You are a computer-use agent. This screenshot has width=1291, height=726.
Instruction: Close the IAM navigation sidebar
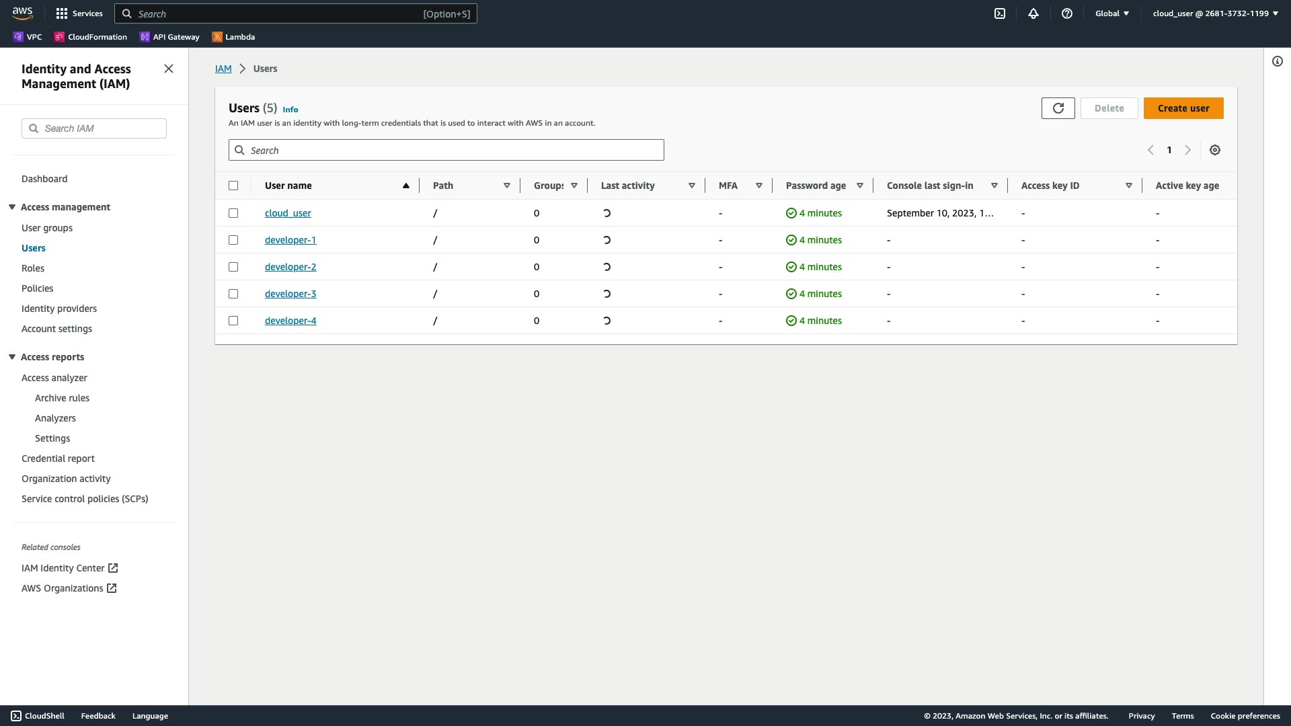point(169,69)
